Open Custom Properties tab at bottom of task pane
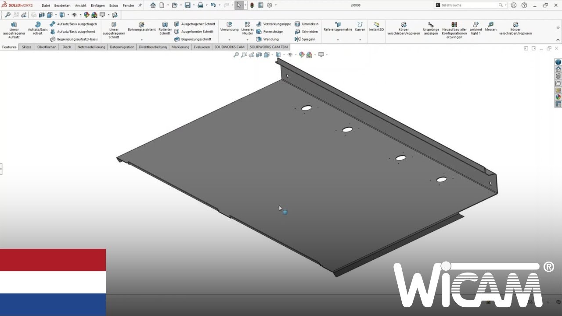The height and width of the screenshot is (316, 562). click(558, 104)
